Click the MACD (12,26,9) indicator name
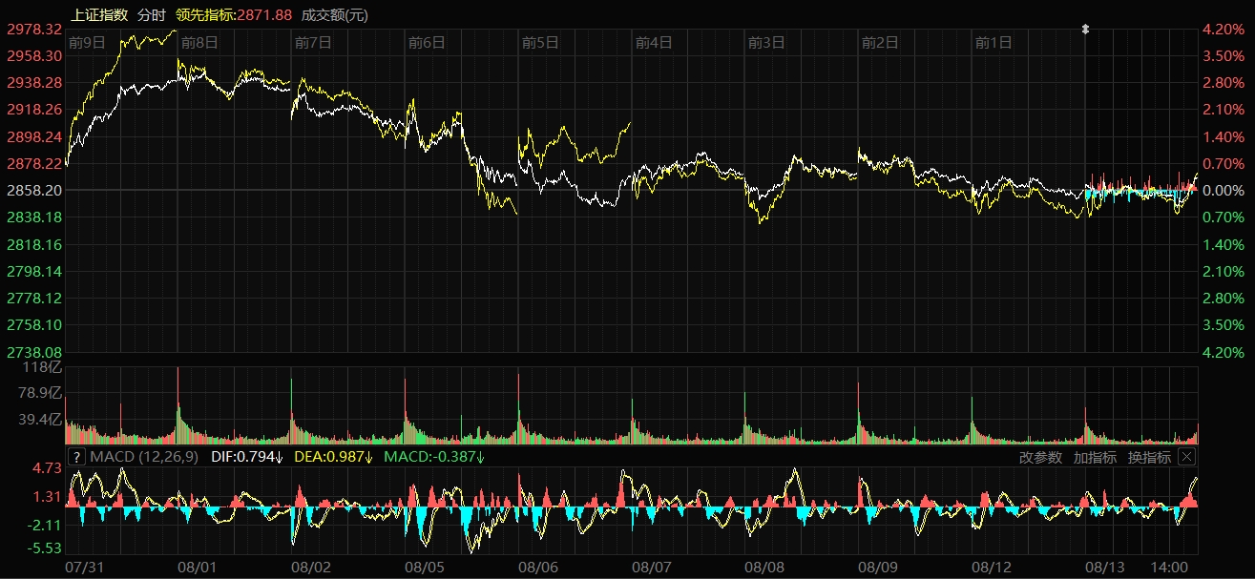1255x579 pixels. pyautogui.click(x=144, y=457)
